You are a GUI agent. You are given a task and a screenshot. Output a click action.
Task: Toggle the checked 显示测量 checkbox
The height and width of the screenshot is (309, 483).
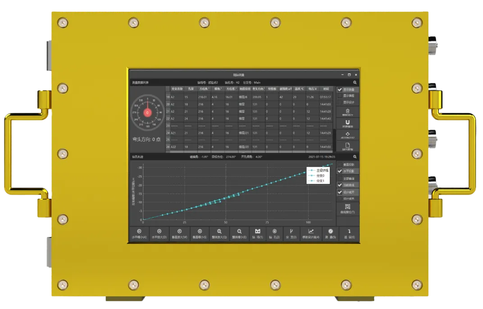click(x=340, y=90)
